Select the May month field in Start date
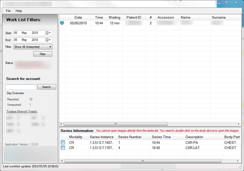Screen dimensions: 244x171 [24, 33]
